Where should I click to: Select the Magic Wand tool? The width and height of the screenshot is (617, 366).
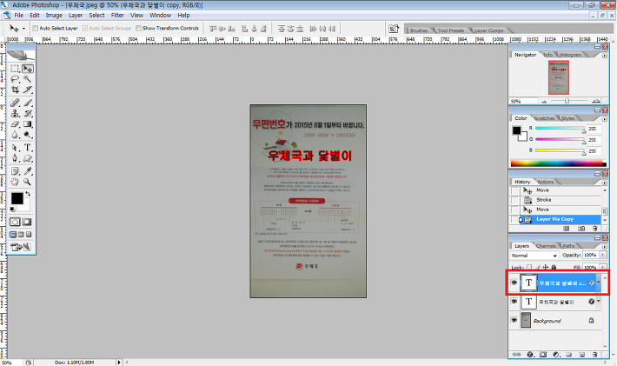pyautogui.click(x=28, y=79)
